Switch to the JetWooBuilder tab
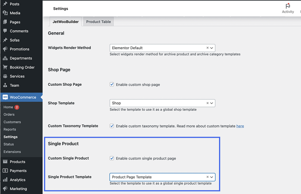The image size is (301, 194). [65, 21]
